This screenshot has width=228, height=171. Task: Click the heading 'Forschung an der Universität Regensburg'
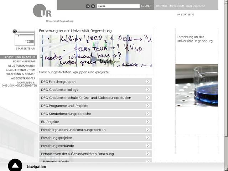pos(75,31)
